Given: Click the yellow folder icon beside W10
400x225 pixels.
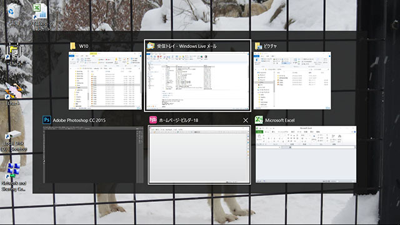Looking at the screenshot, I should (72, 46).
